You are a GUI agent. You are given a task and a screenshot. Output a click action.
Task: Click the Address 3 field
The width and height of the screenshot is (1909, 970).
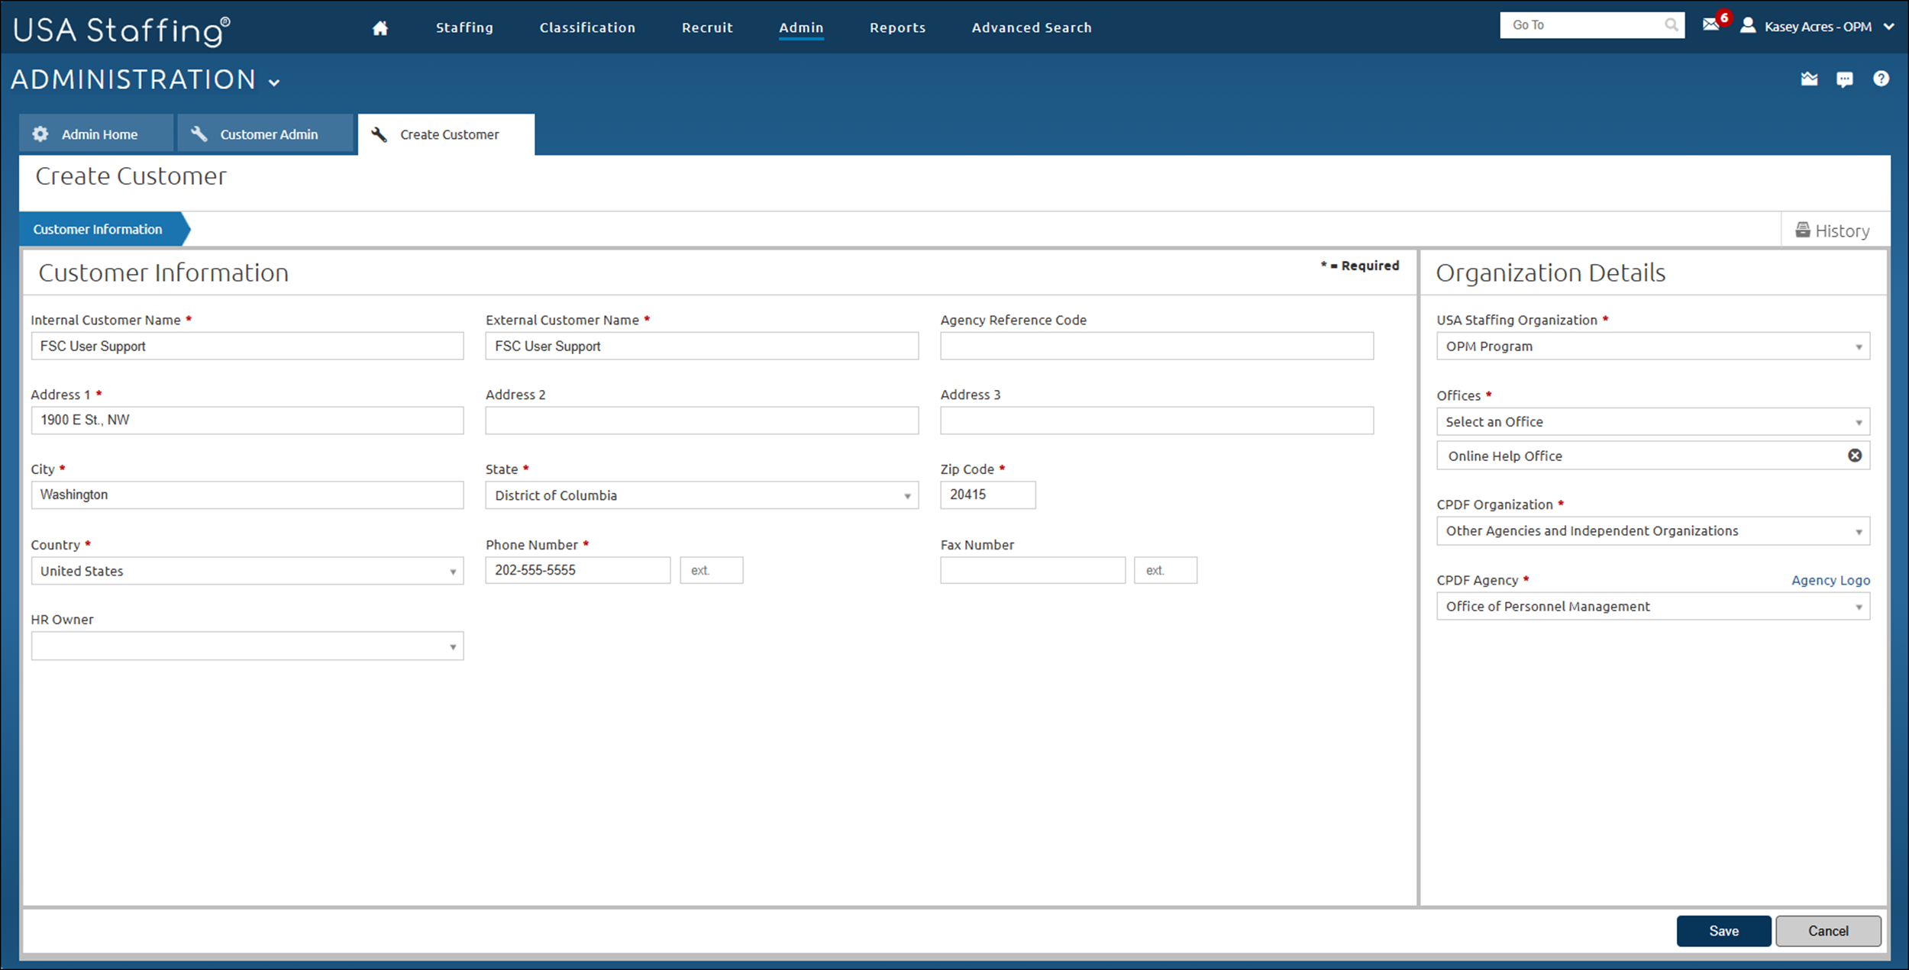(x=1157, y=420)
